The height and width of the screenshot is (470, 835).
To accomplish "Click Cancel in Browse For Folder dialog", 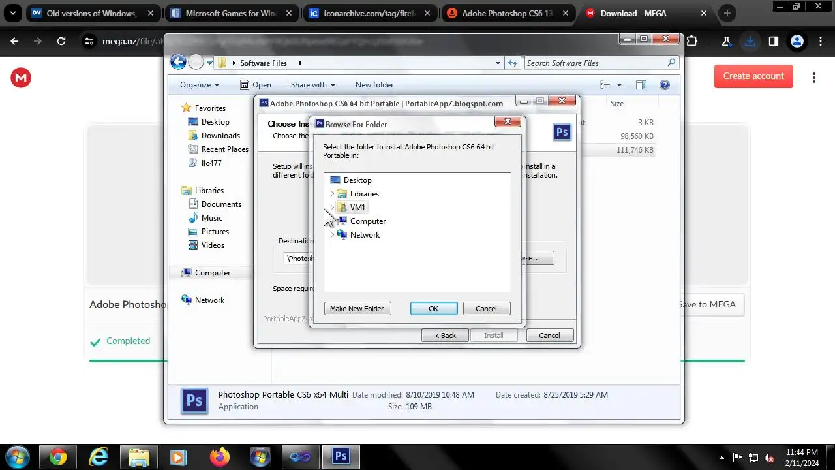I will [x=486, y=309].
